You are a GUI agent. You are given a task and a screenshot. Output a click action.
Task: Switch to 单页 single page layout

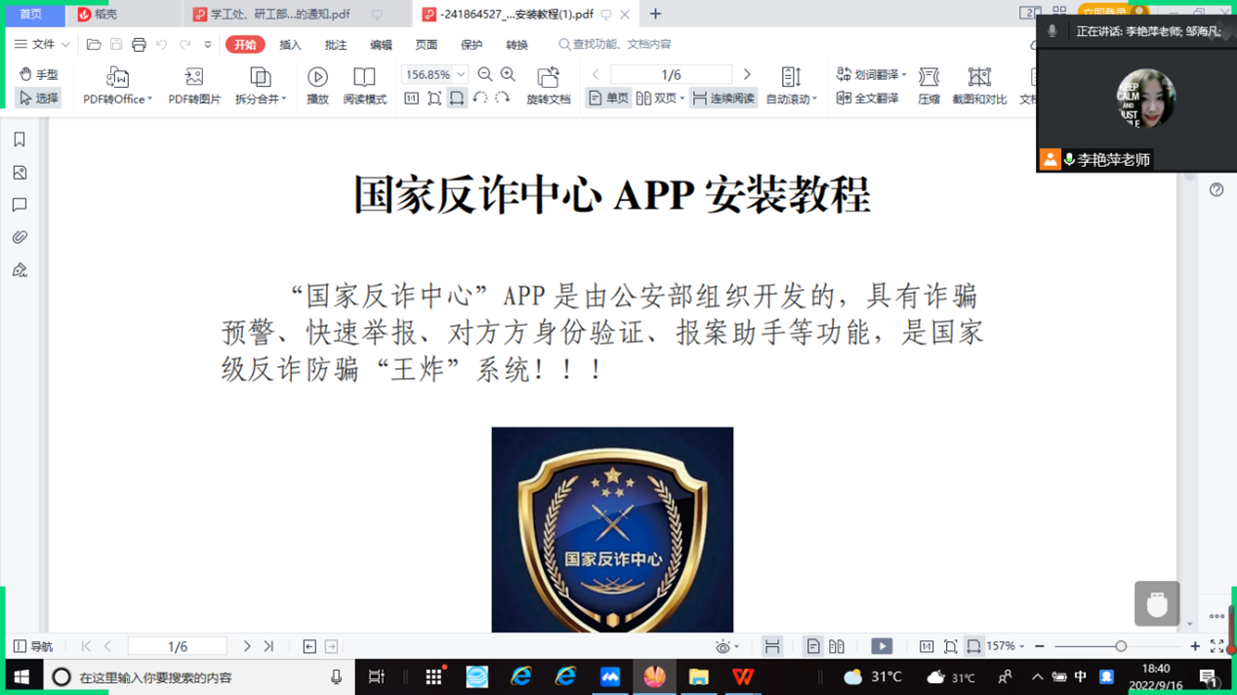pos(608,99)
